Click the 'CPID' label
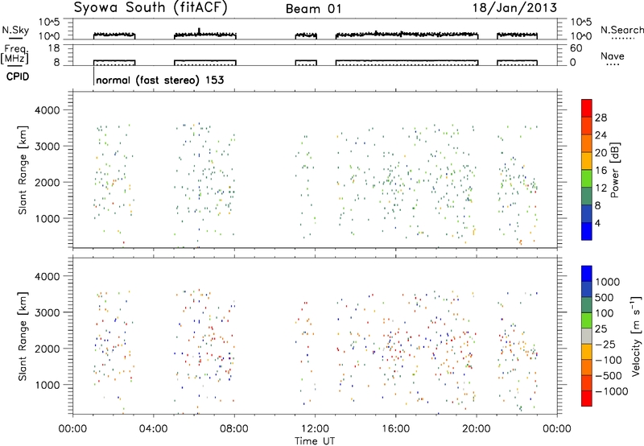 [x=18, y=76]
